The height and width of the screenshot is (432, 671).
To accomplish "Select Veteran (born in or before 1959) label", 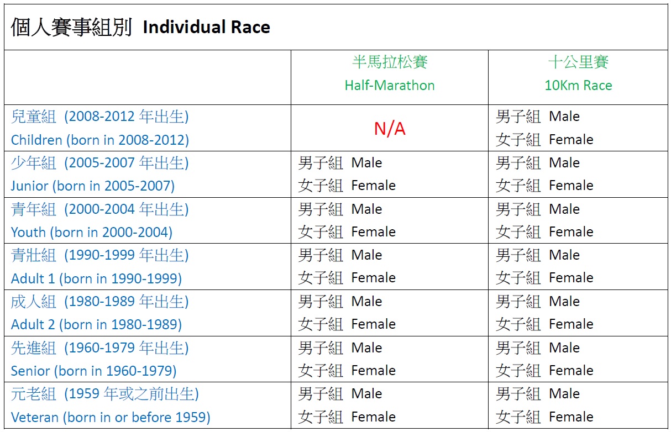I will click(x=111, y=417).
